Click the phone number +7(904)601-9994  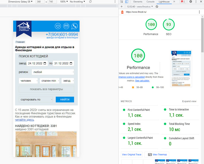coord(62,34)
